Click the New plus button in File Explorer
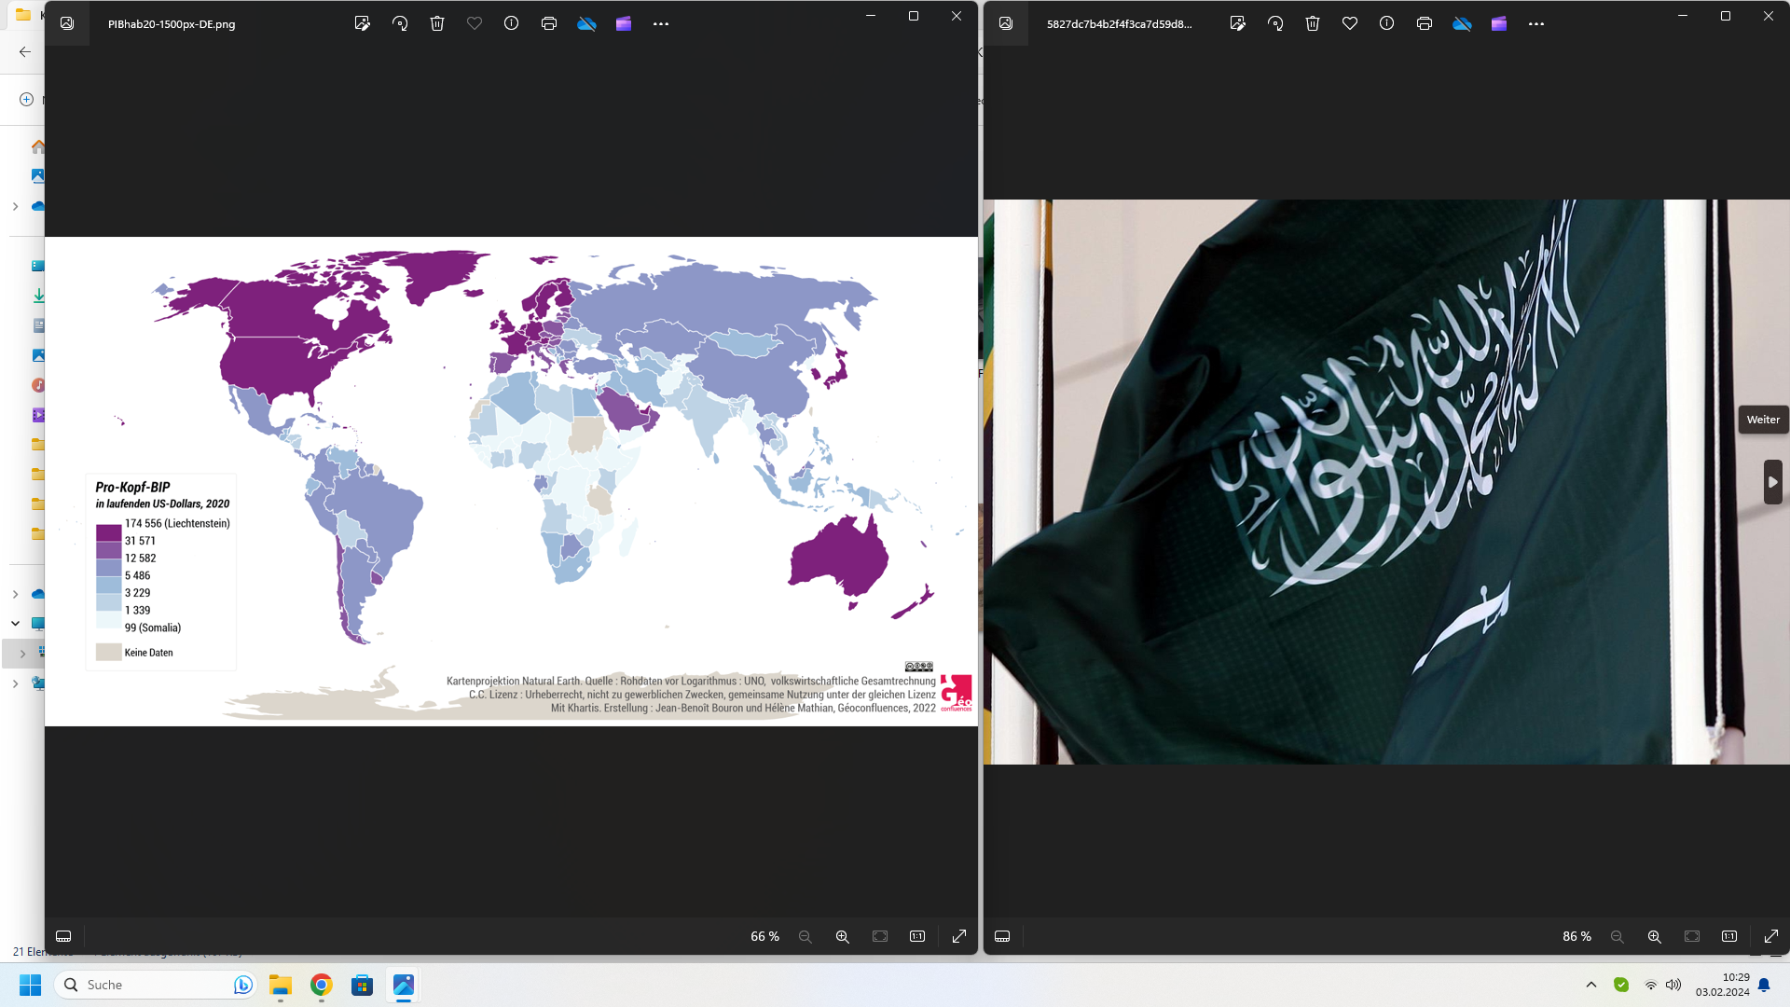The height and width of the screenshot is (1007, 1790). [26, 99]
